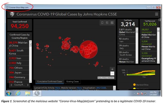Click the scrollbar of the deaths list

(137, 45)
